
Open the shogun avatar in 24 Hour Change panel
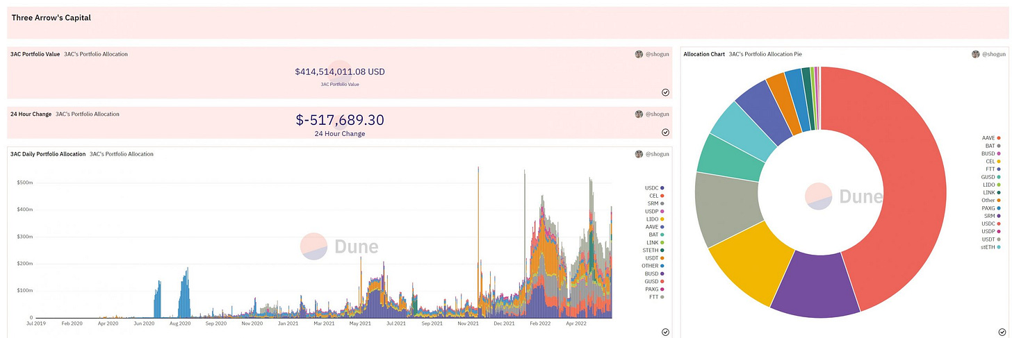[x=639, y=114]
